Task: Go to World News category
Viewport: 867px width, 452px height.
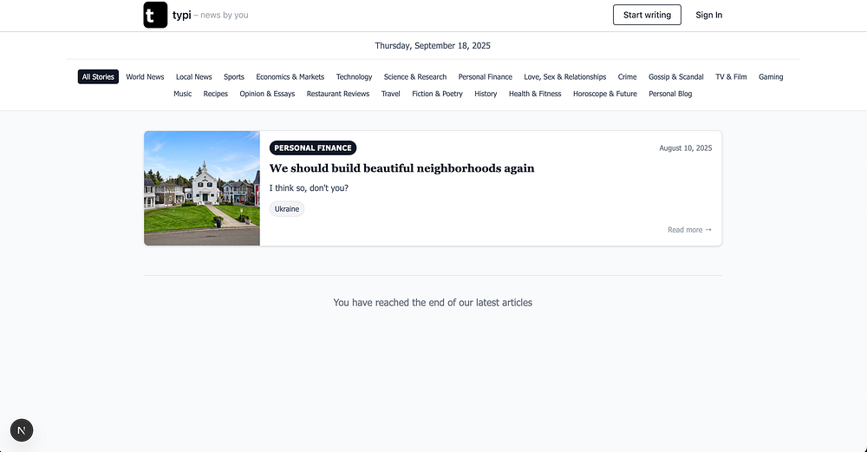Action: pos(145,77)
